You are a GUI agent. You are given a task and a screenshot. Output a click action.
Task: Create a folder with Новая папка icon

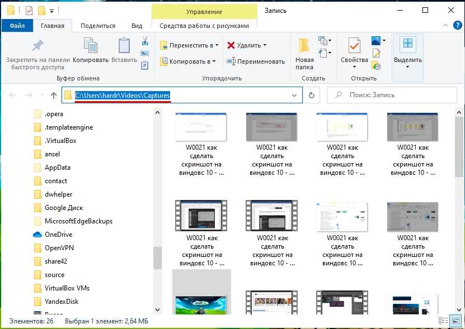[x=304, y=54]
